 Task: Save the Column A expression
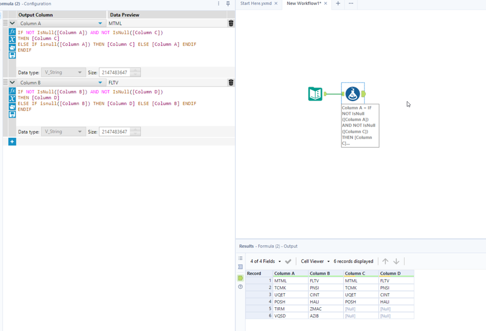pyautogui.click(x=12, y=55)
